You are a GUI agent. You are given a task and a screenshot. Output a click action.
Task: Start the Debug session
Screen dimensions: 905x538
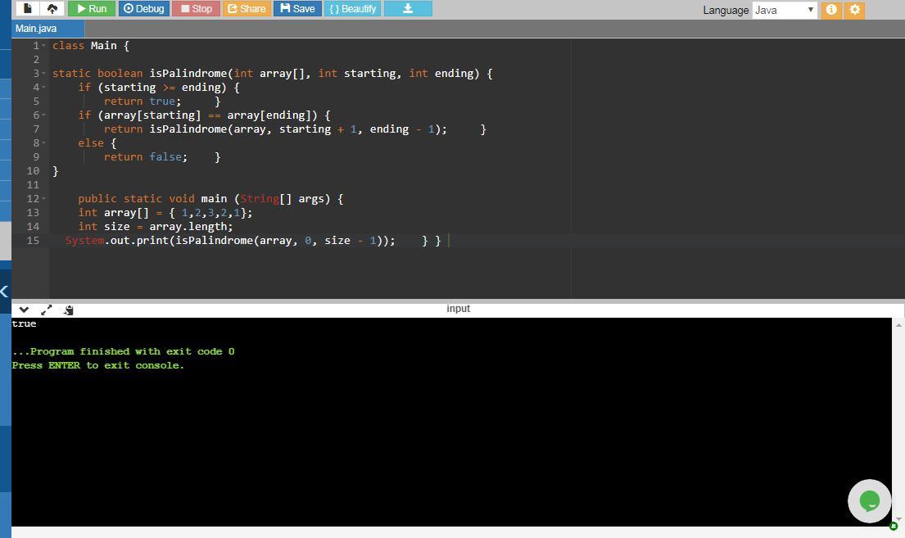tap(143, 9)
